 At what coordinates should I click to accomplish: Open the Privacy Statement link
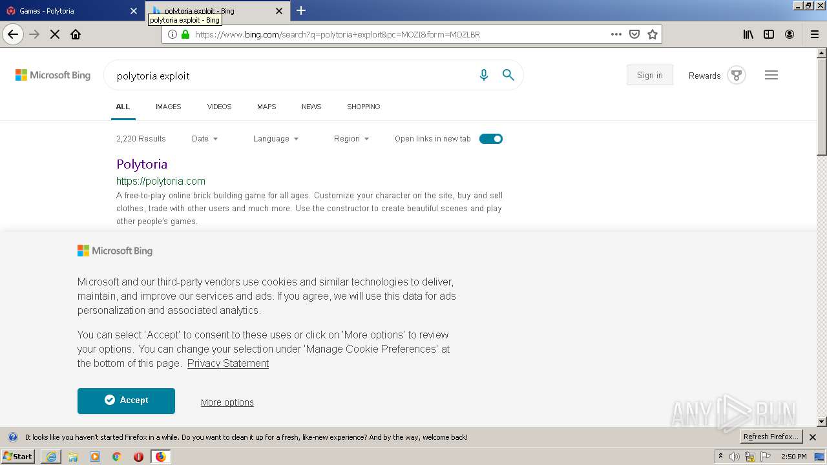pos(228,363)
